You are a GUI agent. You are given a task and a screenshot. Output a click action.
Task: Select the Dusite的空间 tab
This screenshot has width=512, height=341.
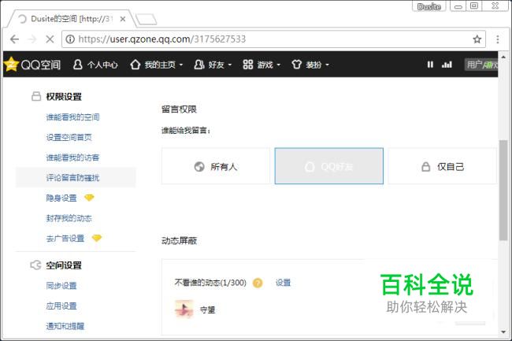pos(71,19)
